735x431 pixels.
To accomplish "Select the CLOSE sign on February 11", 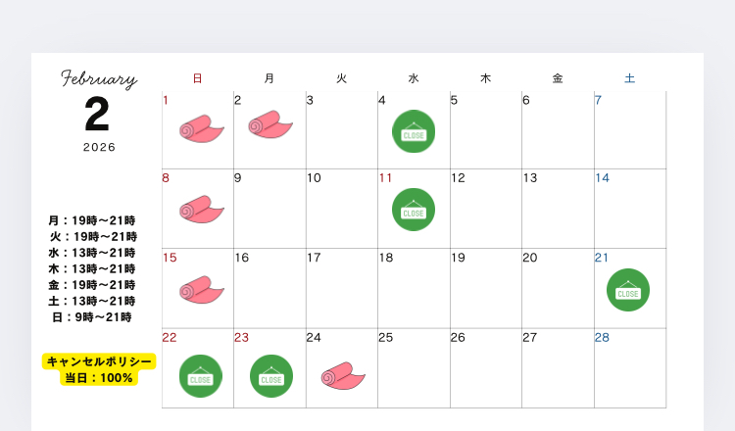I will [x=414, y=210].
